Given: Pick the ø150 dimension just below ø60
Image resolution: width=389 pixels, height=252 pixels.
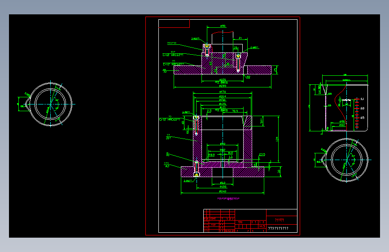Looking at the screenshot, I should point(223,187).
